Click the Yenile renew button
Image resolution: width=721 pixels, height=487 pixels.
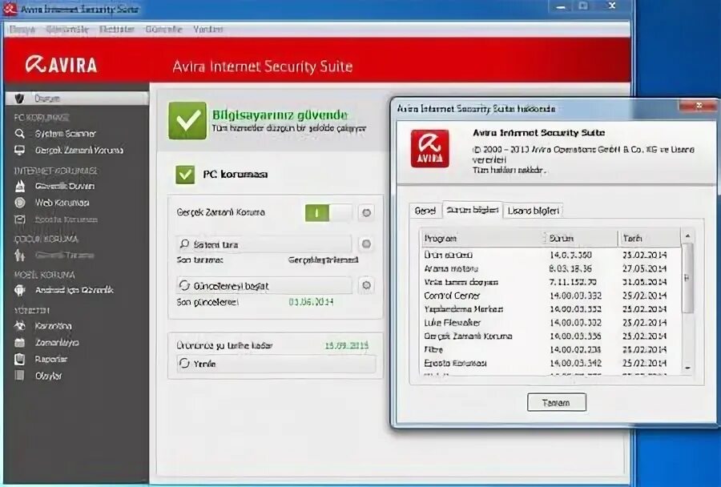(x=276, y=364)
